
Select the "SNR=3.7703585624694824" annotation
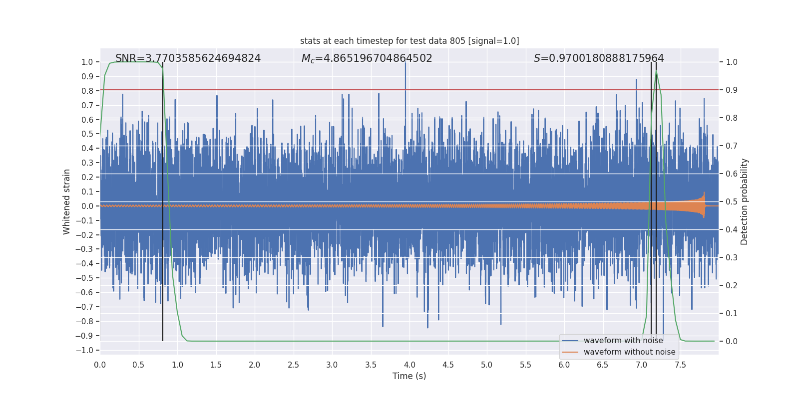point(188,58)
